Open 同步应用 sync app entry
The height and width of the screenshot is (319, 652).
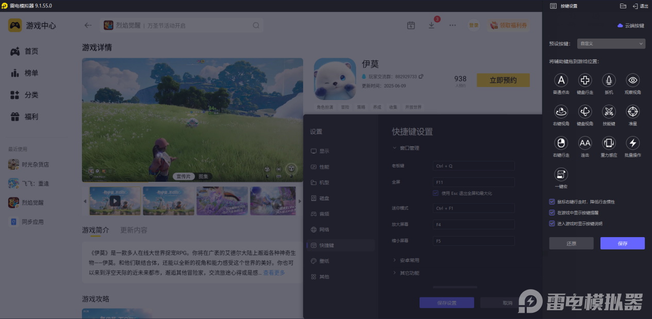[x=26, y=222]
